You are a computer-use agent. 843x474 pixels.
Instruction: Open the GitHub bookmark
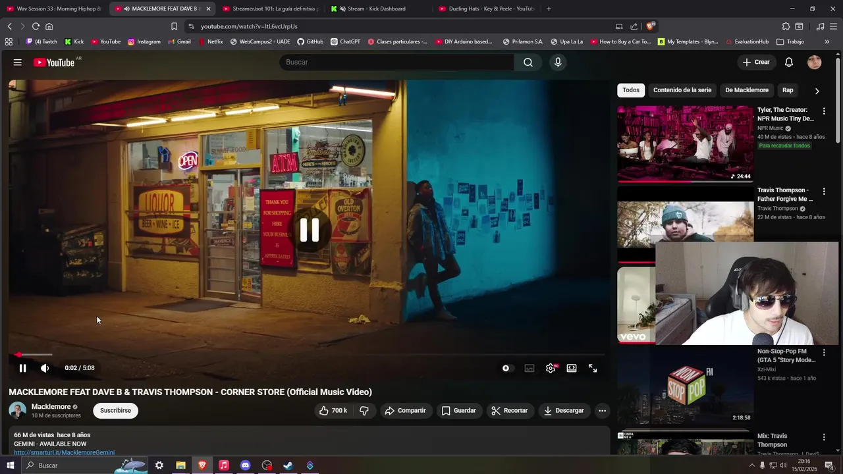coord(310,41)
